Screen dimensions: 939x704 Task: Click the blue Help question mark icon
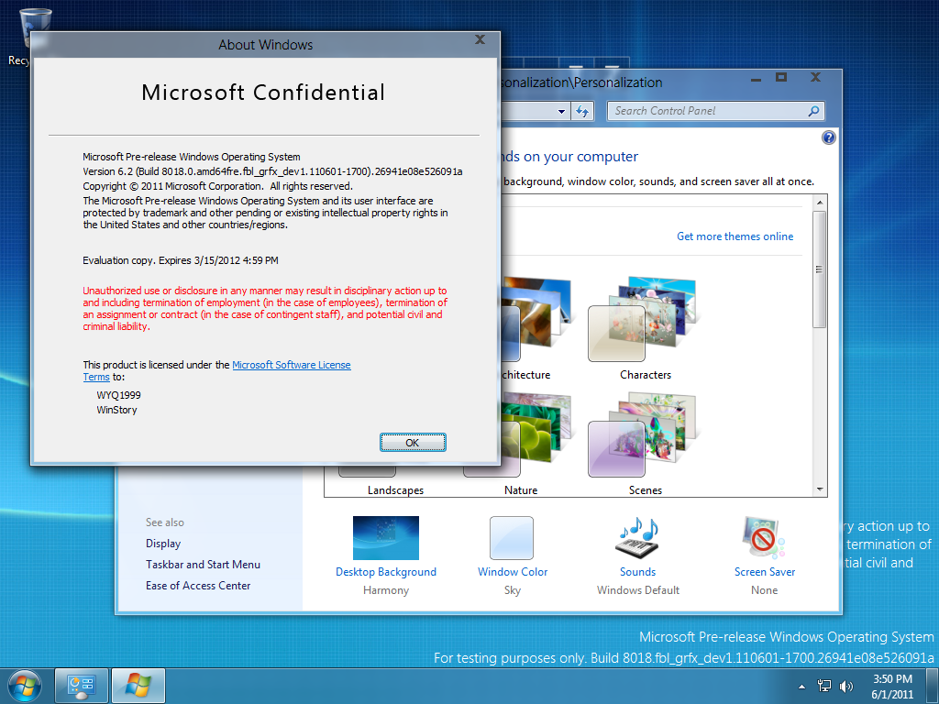[x=829, y=137]
